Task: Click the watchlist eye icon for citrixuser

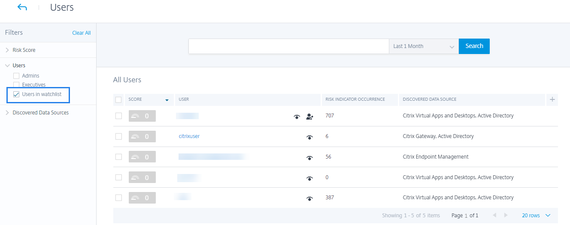Action: (x=309, y=137)
